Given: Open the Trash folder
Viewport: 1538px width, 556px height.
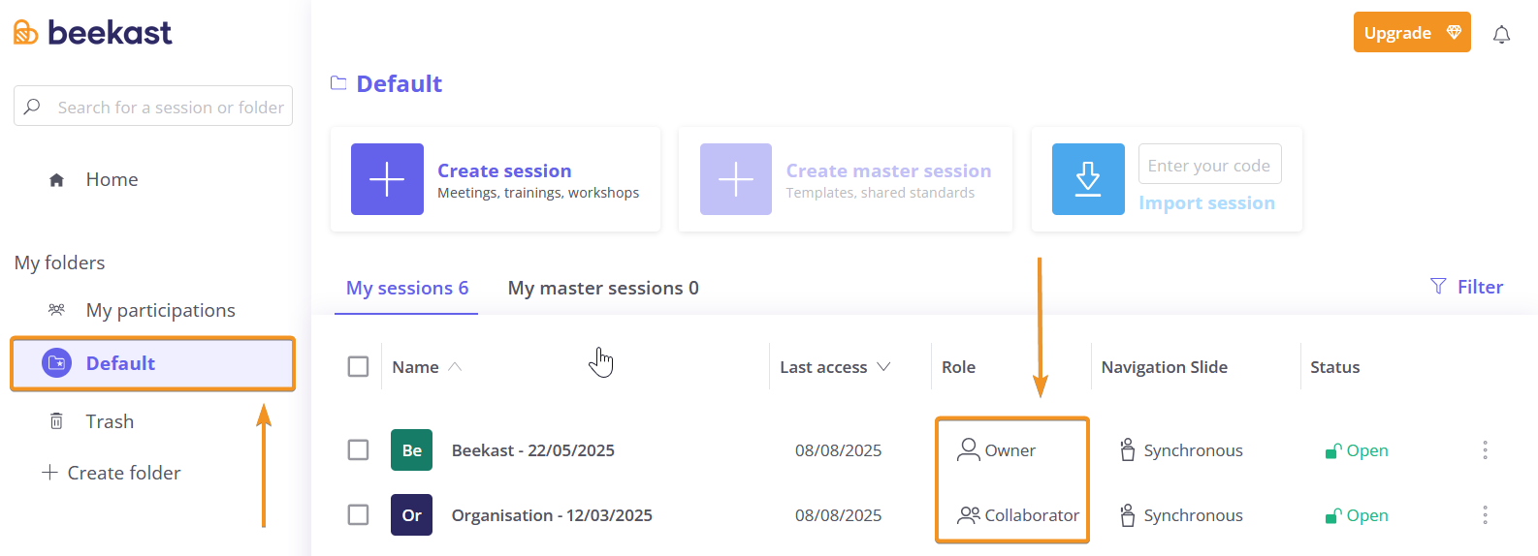Looking at the screenshot, I should [110, 421].
